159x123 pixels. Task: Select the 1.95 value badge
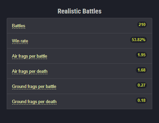click(142, 55)
